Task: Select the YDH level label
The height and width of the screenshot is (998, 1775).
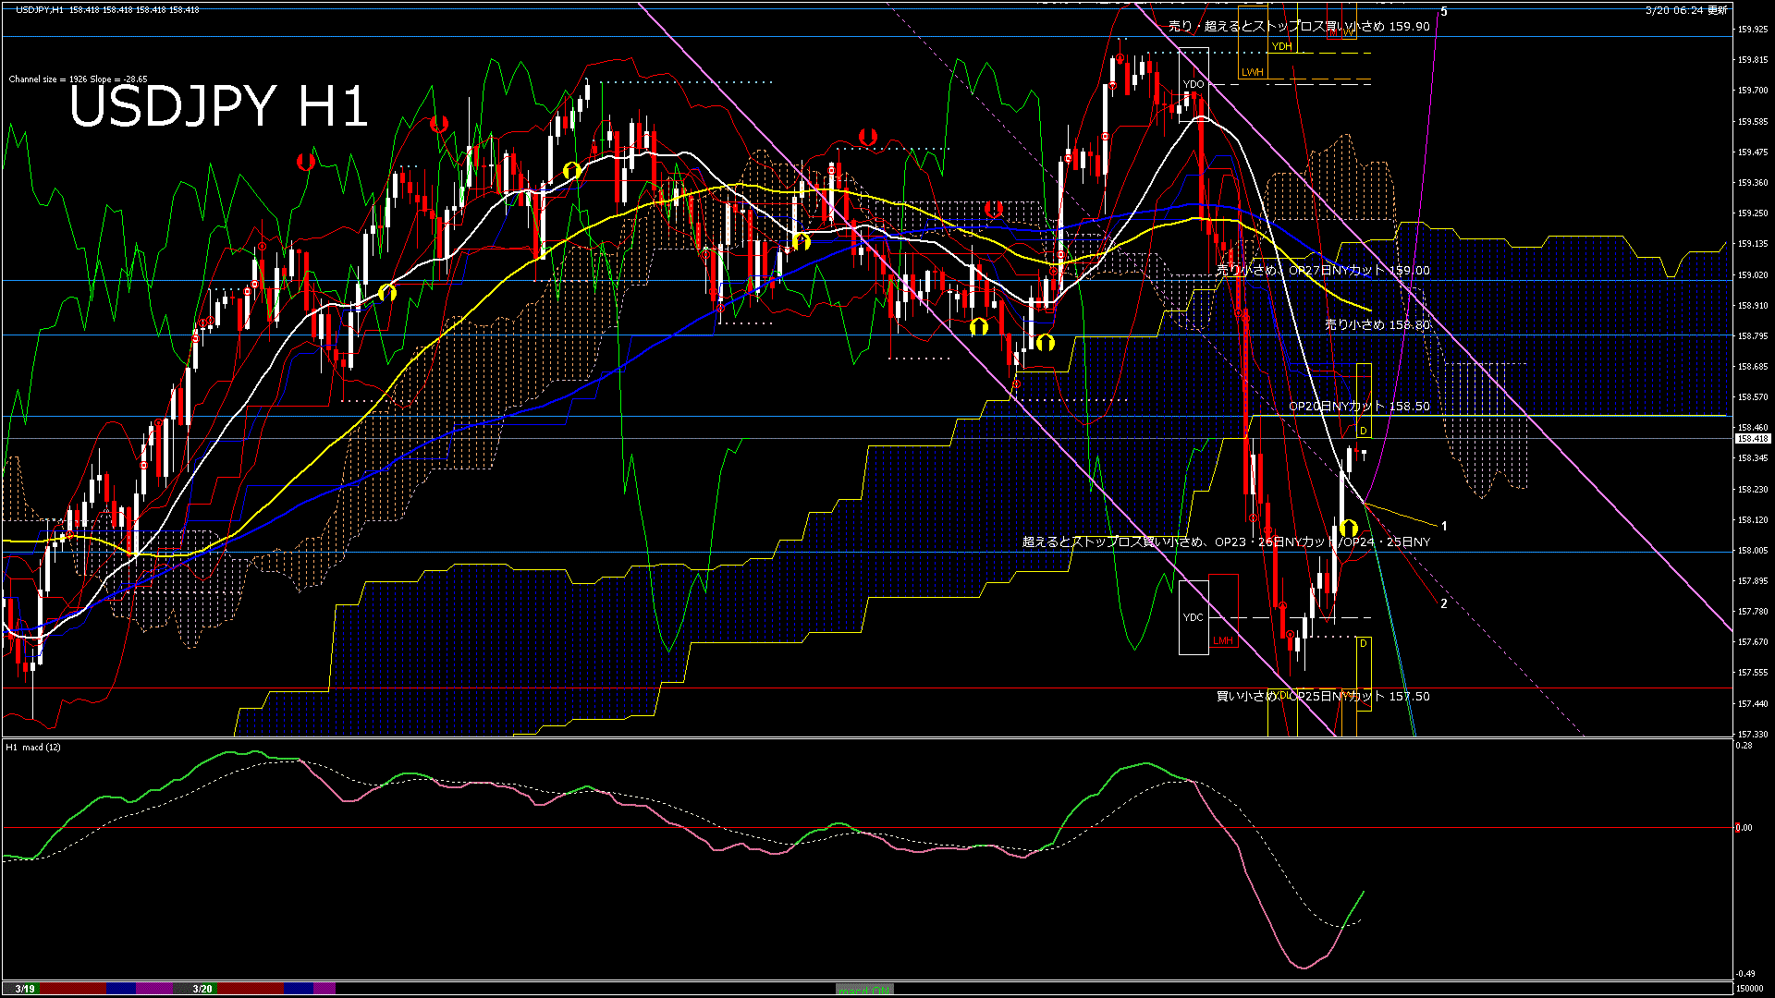Action: coord(1281,46)
